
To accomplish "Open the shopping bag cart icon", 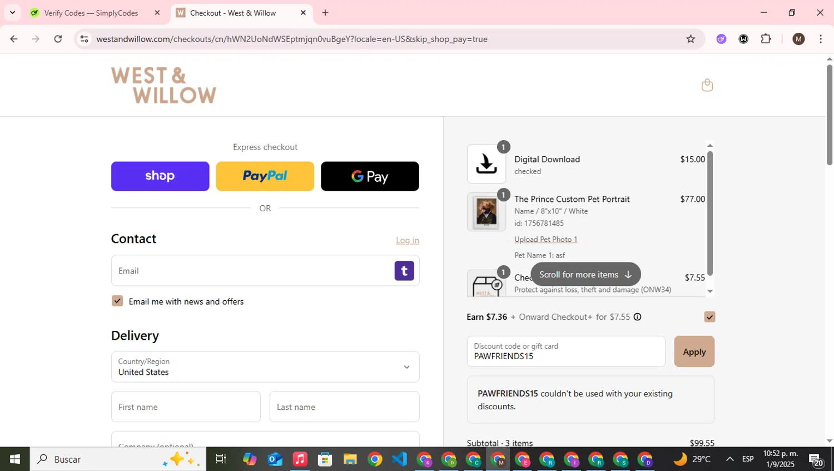I will pos(707,85).
